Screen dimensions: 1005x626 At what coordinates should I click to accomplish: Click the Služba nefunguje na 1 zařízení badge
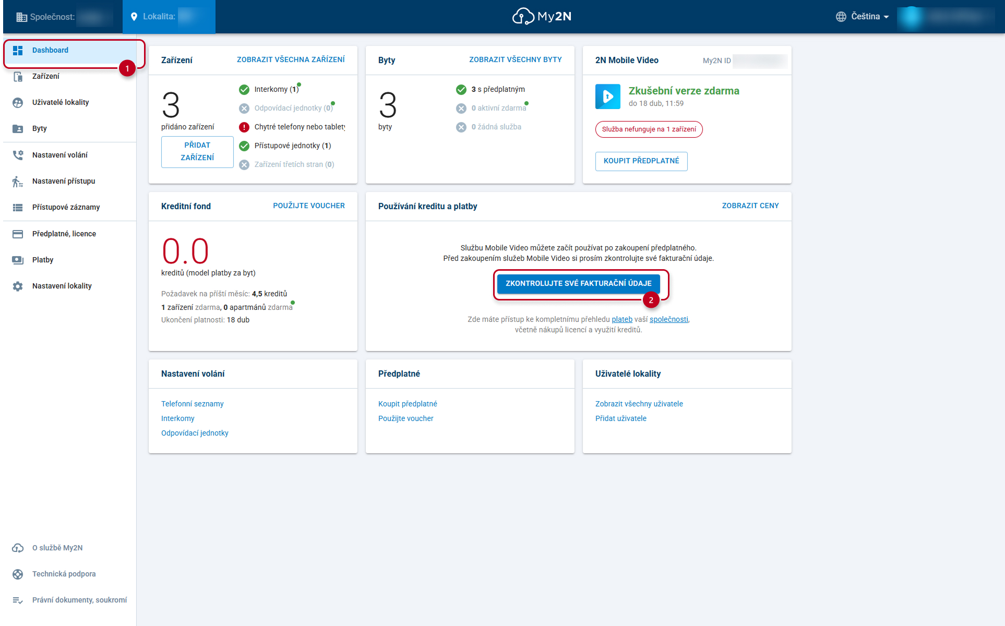pyautogui.click(x=649, y=129)
